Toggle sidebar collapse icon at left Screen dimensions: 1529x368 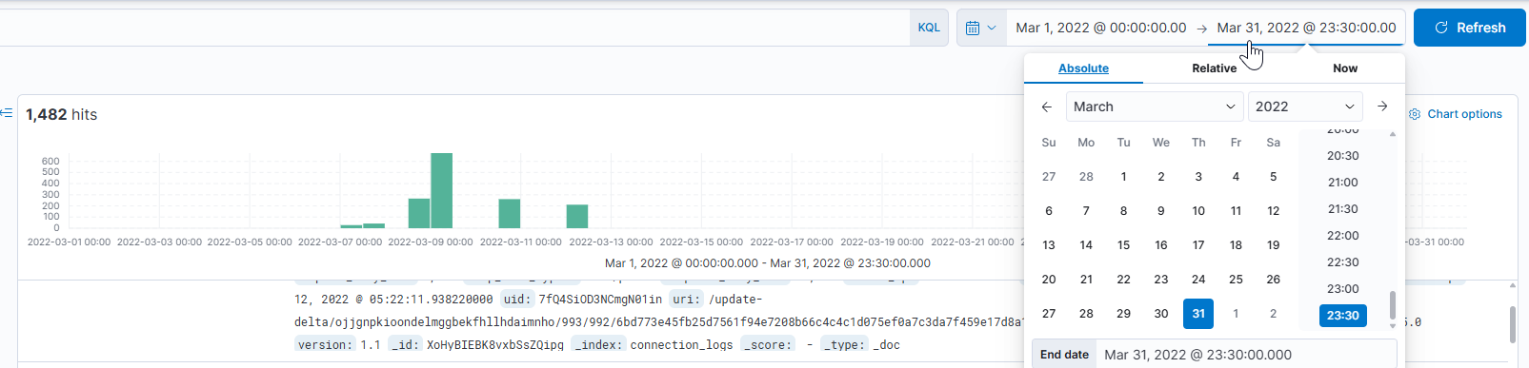click(x=7, y=113)
